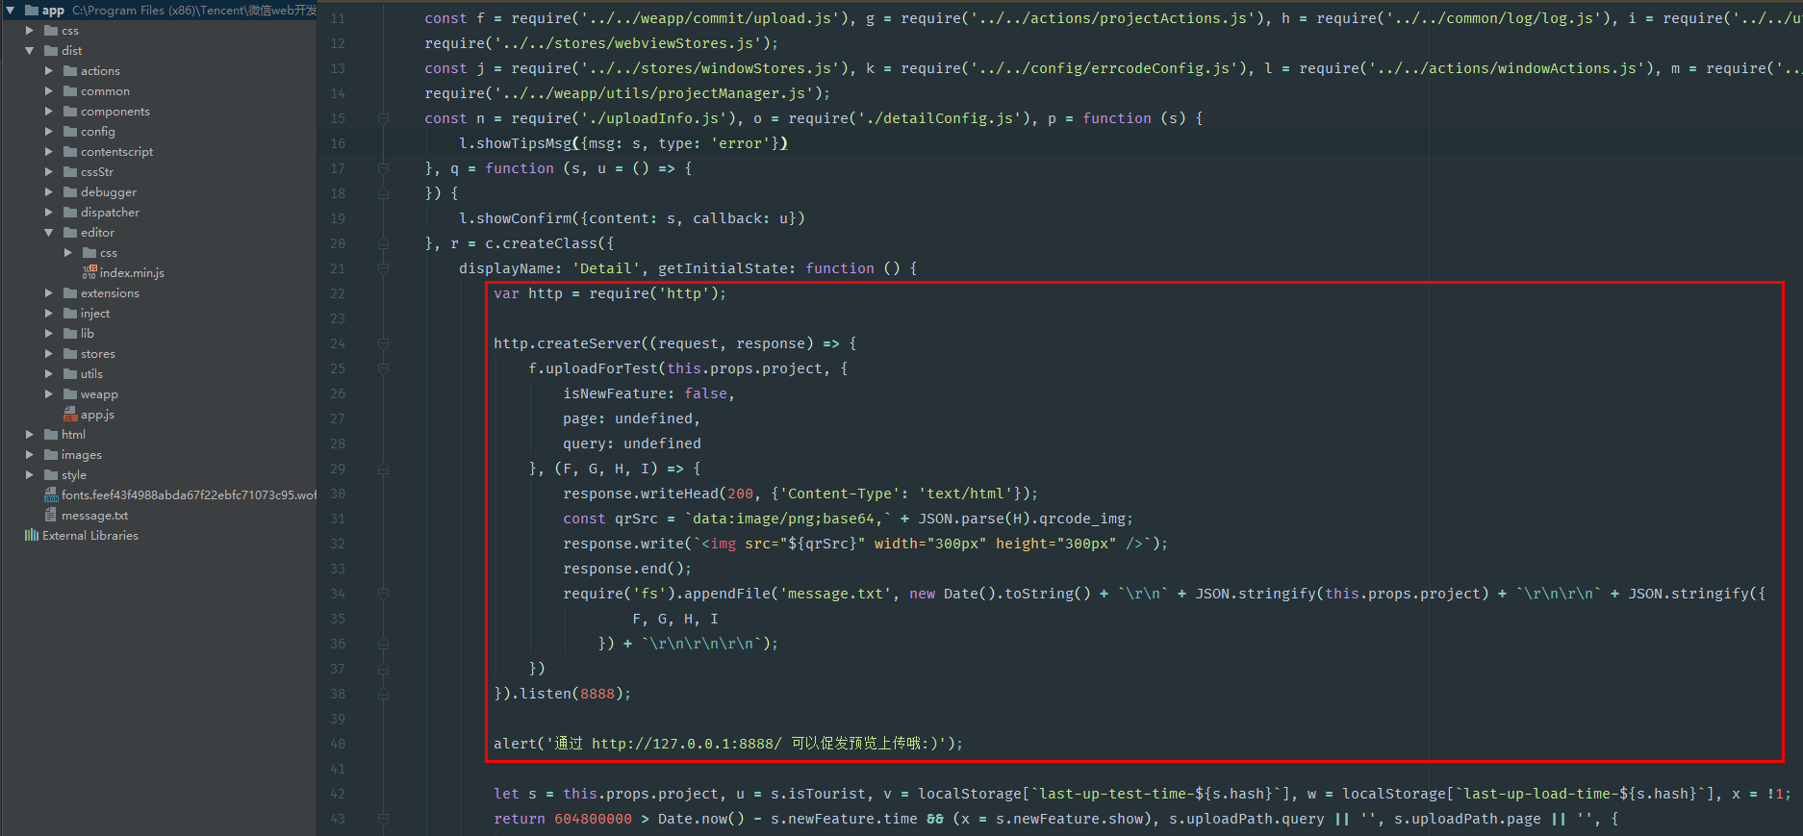Viewport: 1803px width, 836px height.
Task: Select the components folder icon
Action: pos(70,112)
